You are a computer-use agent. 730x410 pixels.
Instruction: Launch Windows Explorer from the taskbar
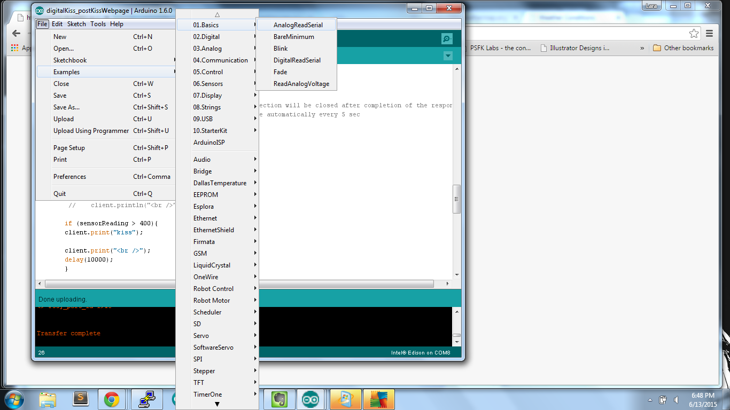[48, 399]
